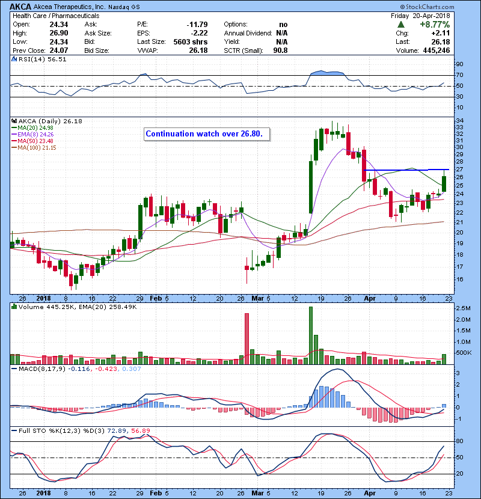This screenshot has width=481, height=499.
Task: Click the VWAP 26.18 value
Action: click(198, 51)
